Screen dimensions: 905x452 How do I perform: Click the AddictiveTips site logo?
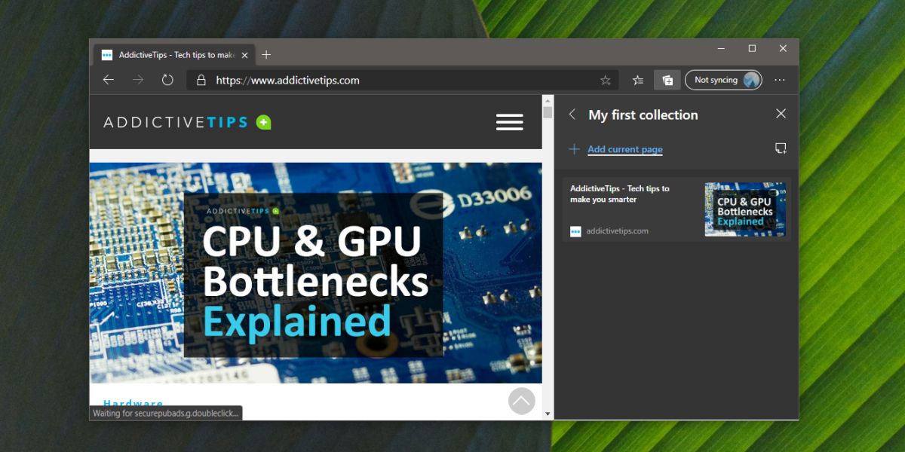[187, 122]
